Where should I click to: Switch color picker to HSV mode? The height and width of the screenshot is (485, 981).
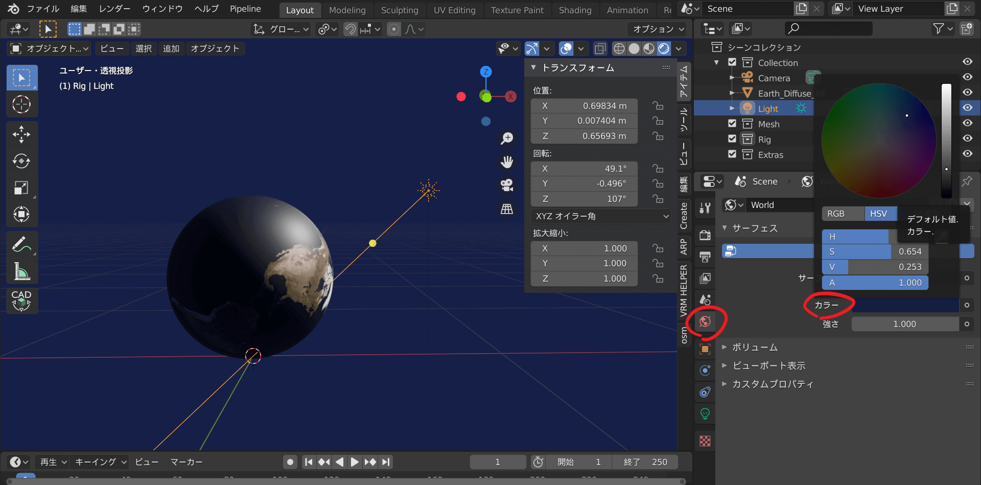click(x=880, y=214)
